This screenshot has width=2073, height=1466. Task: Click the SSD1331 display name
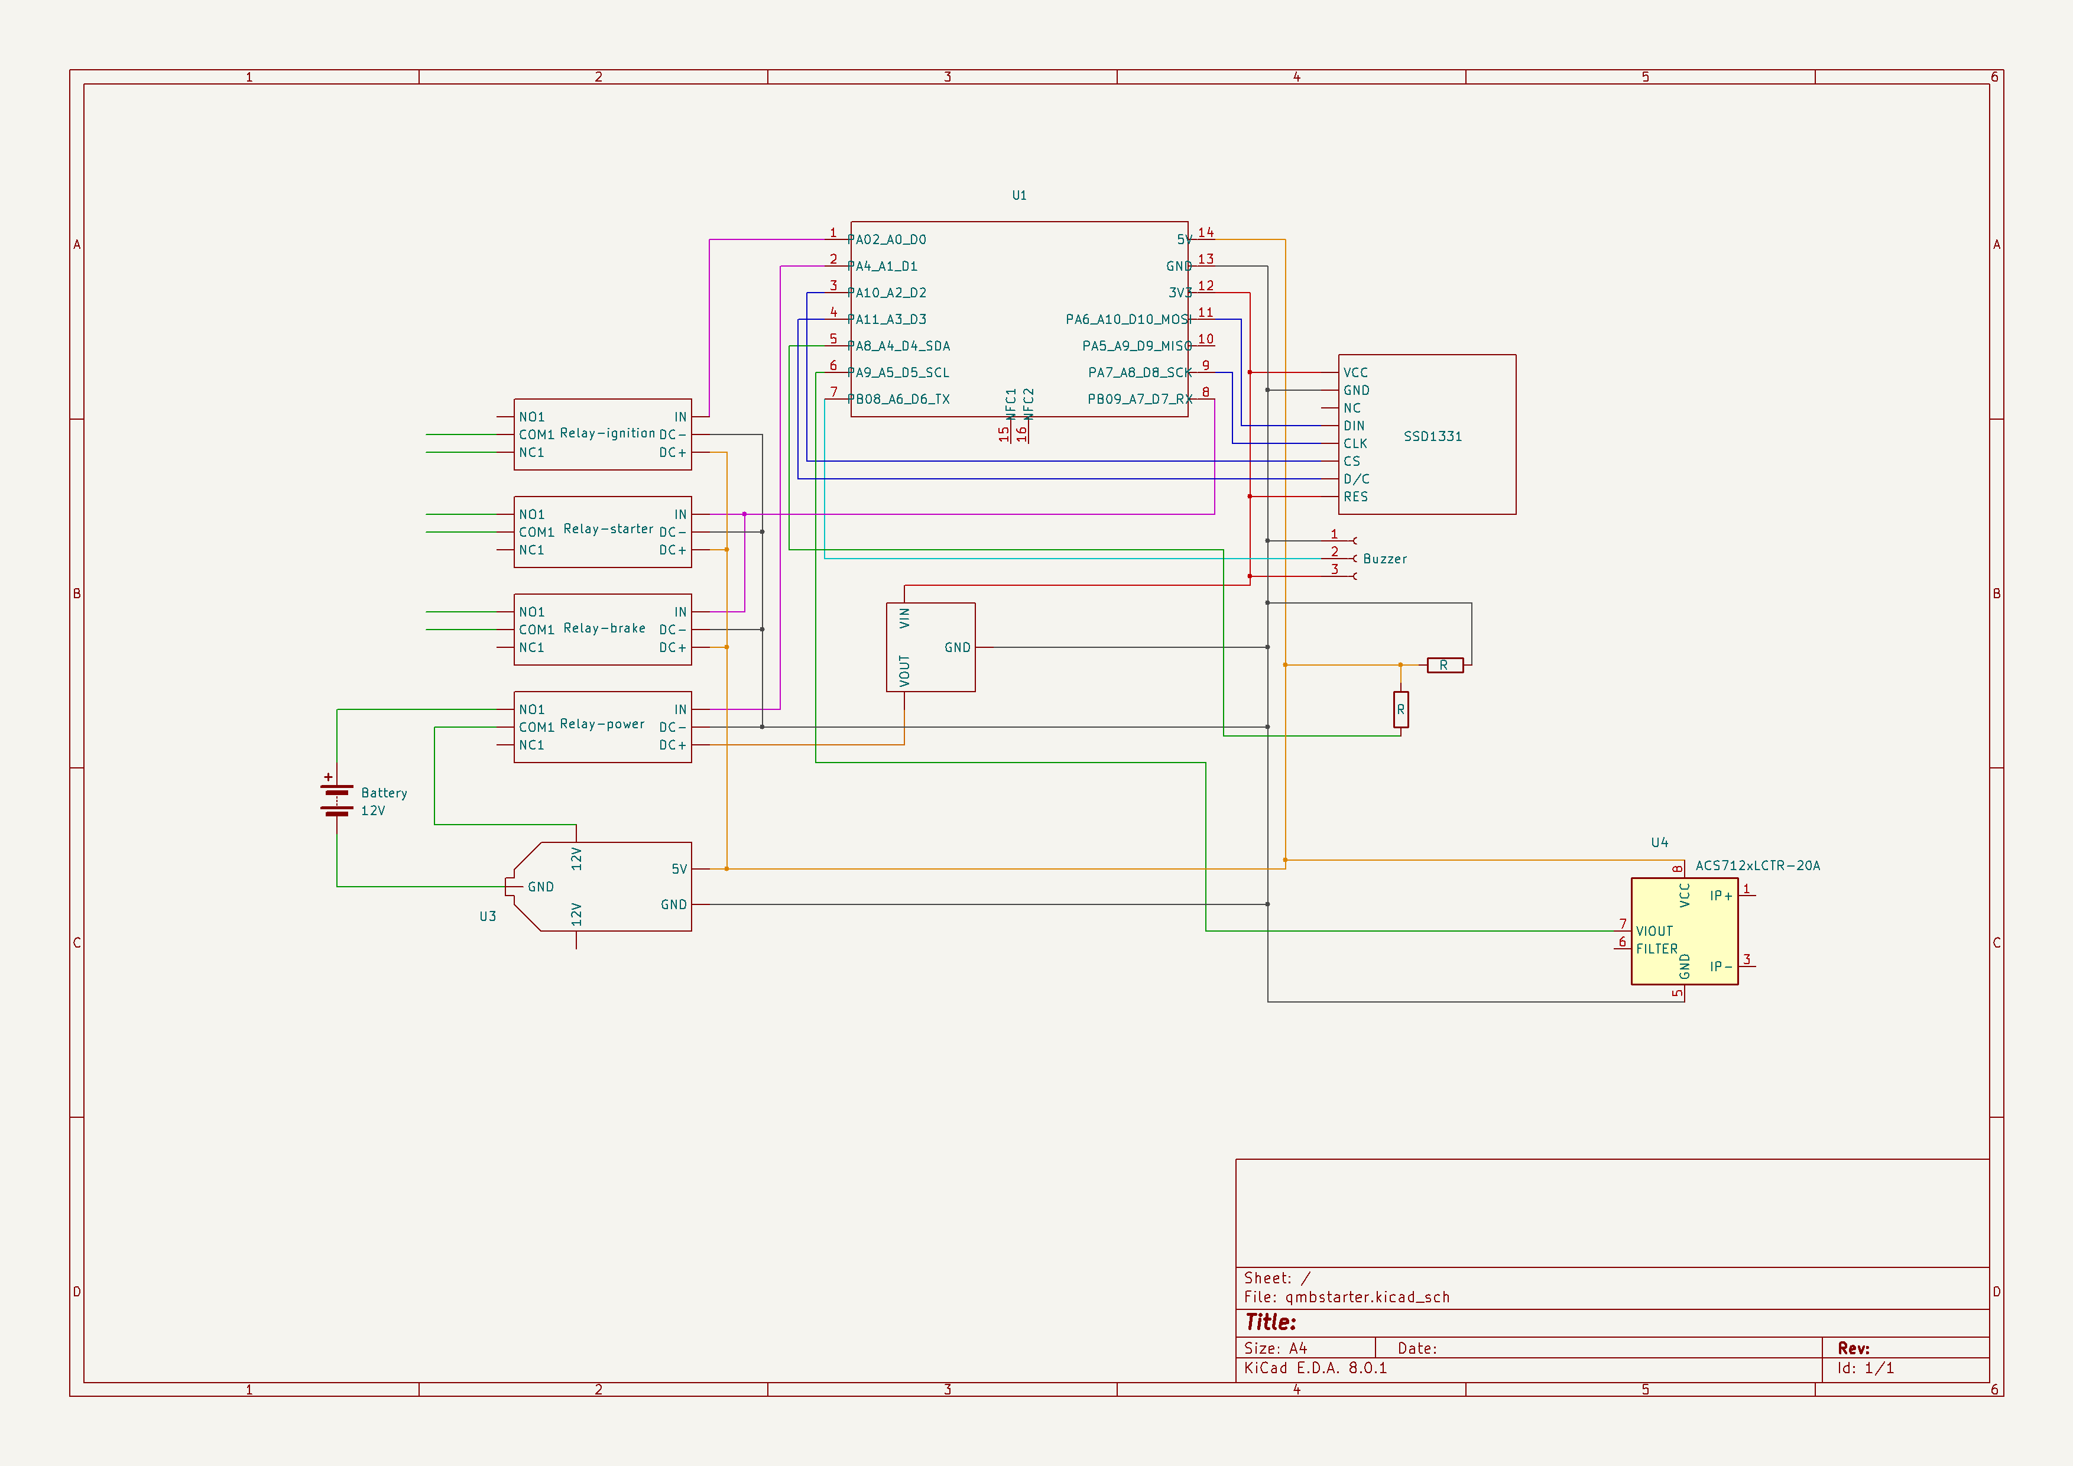pos(1433,437)
